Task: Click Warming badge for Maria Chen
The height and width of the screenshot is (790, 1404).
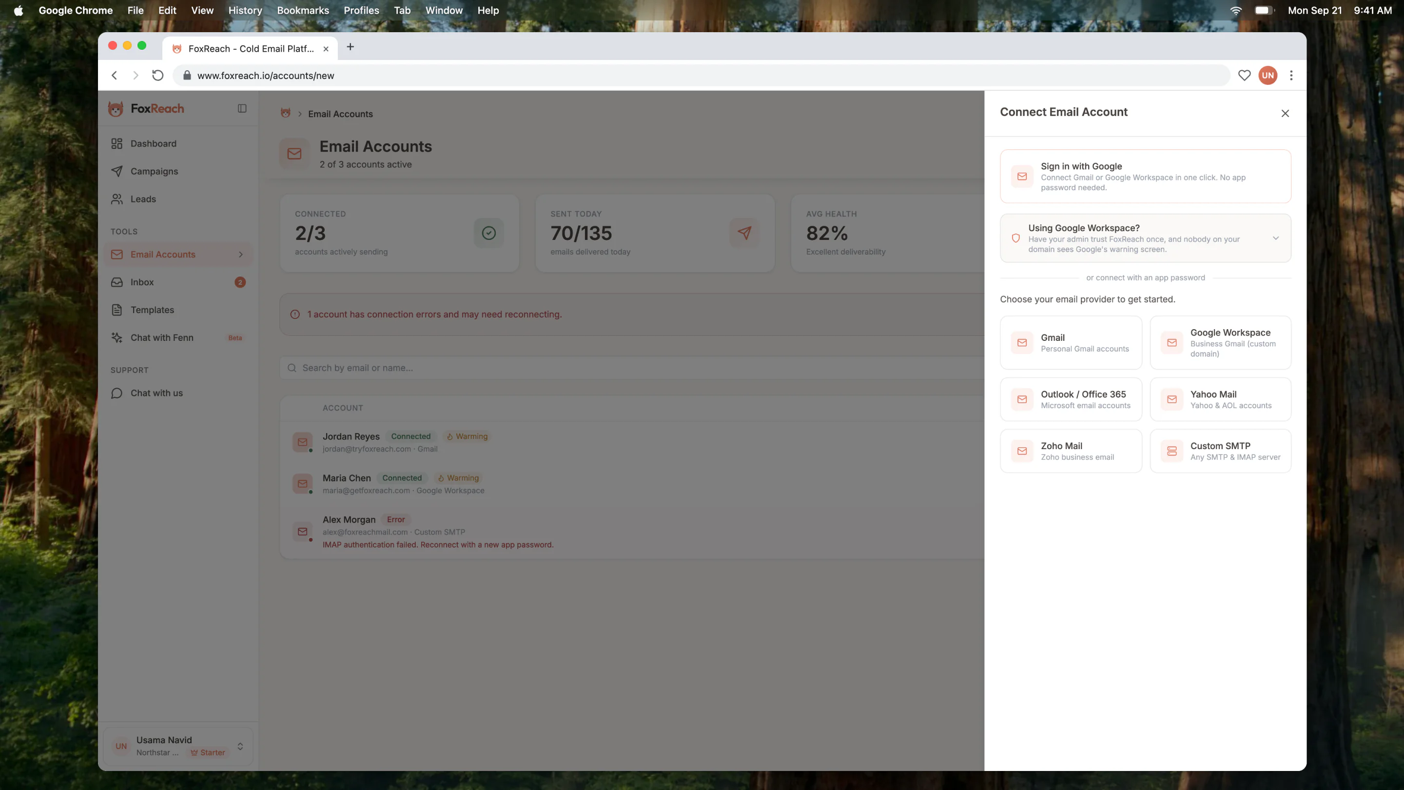Action: click(458, 478)
